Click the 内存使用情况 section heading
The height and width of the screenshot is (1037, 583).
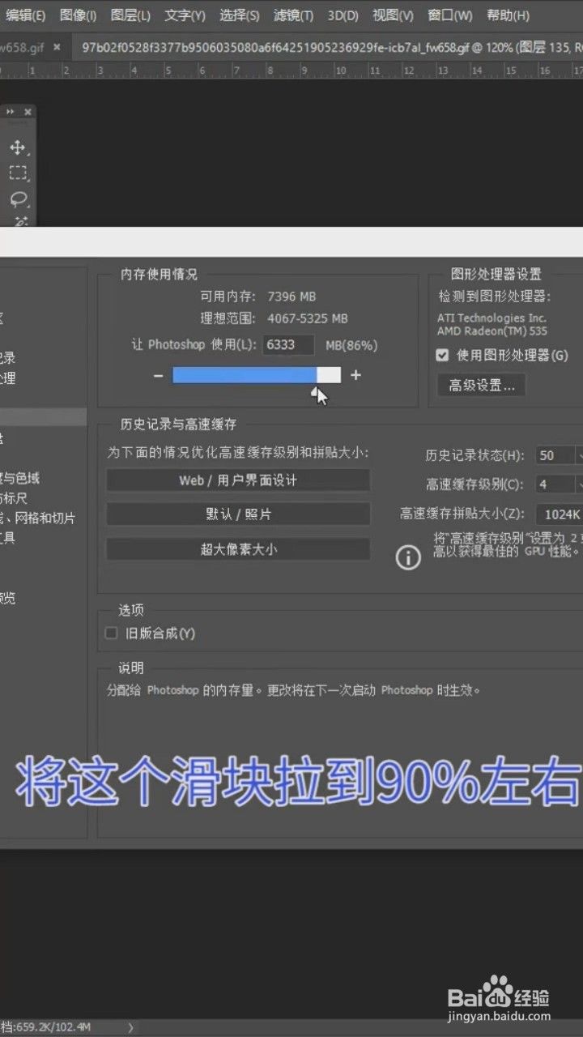coord(159,275)
